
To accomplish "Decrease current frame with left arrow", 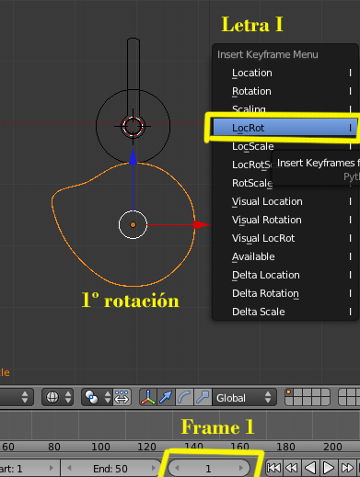I will 177,468.
